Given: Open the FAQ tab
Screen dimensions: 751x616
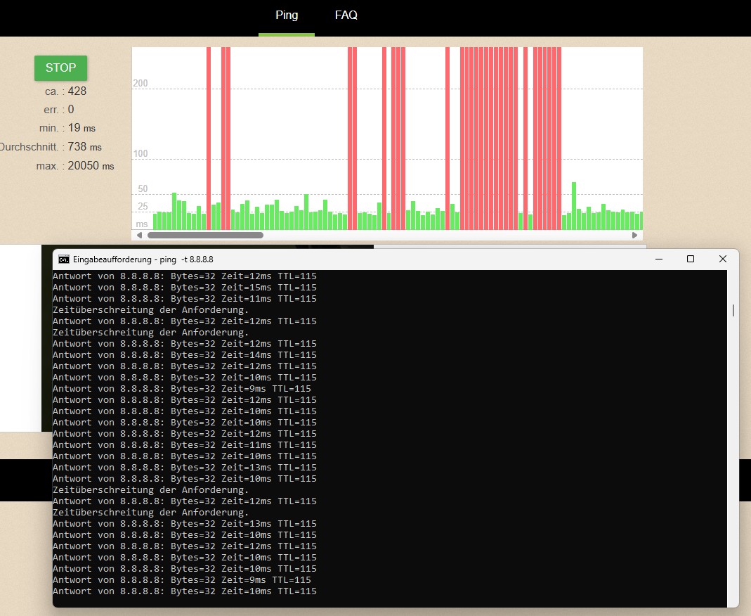Looking at the screenshot, I should coord(346,15).
